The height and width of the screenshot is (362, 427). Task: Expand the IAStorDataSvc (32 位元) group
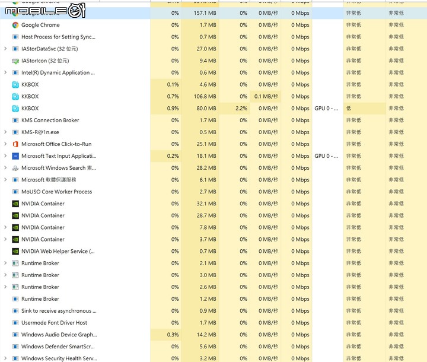pos(5,49)
